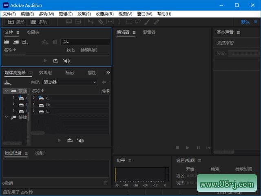Viewport: 261px width, 196px height.
Task: Open the 媒体浏览器 panel menu icon
Action: coord(30,73)
